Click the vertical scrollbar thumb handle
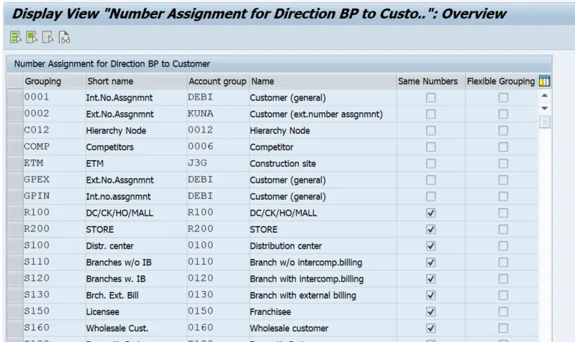The image size is (575, 342). pos(544,122)
